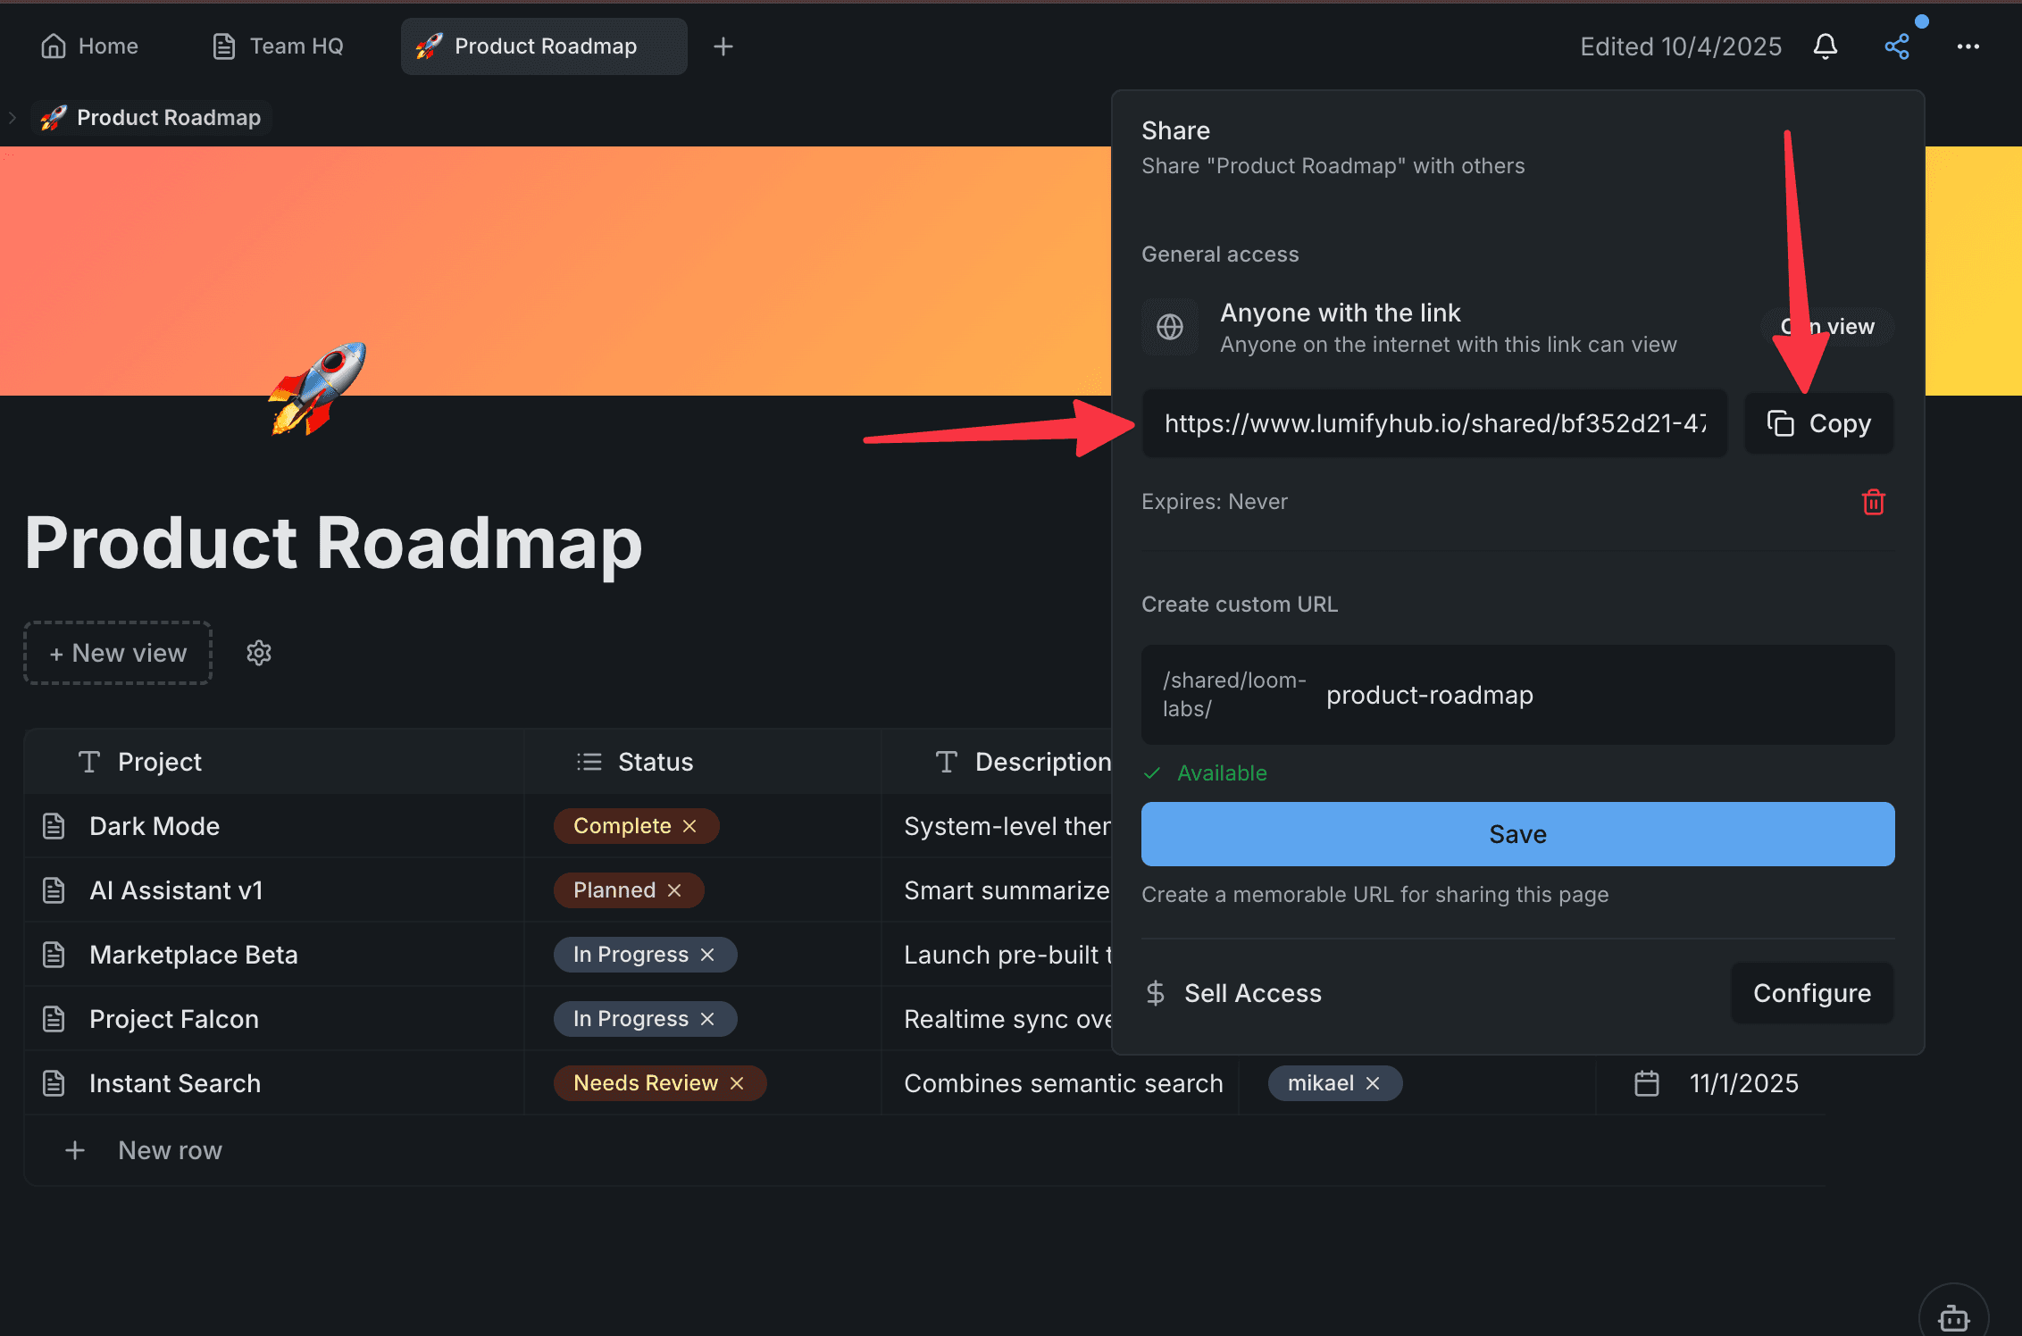Remove the mikael assignee tag
Image resolution: width=2022 pixels, height=1336 pixels.
(x=1374, y=1083)
